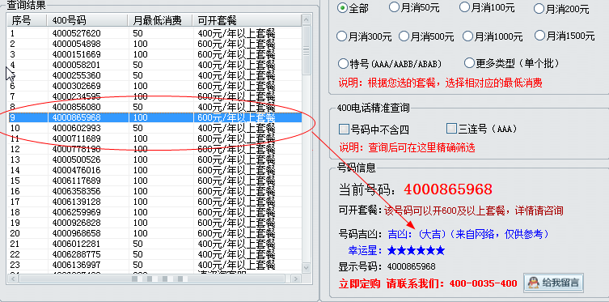Click highlighted row 4000865968 in list
Image resolution: width=609 pixels, height=302 pixels.
coord(154,117)
